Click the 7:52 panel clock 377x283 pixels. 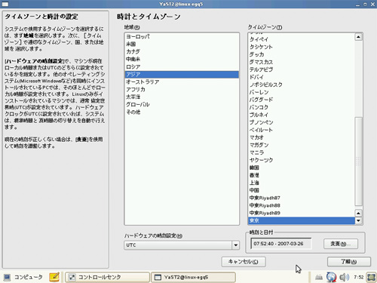(359, 277)
